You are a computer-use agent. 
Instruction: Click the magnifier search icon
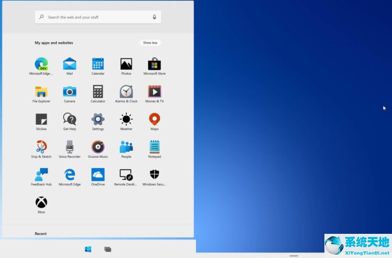42,17
